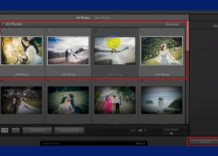The width and height of the screenshot is (218, 156).
Task: Select the All Photos tab
Action: tap(83, 18)
